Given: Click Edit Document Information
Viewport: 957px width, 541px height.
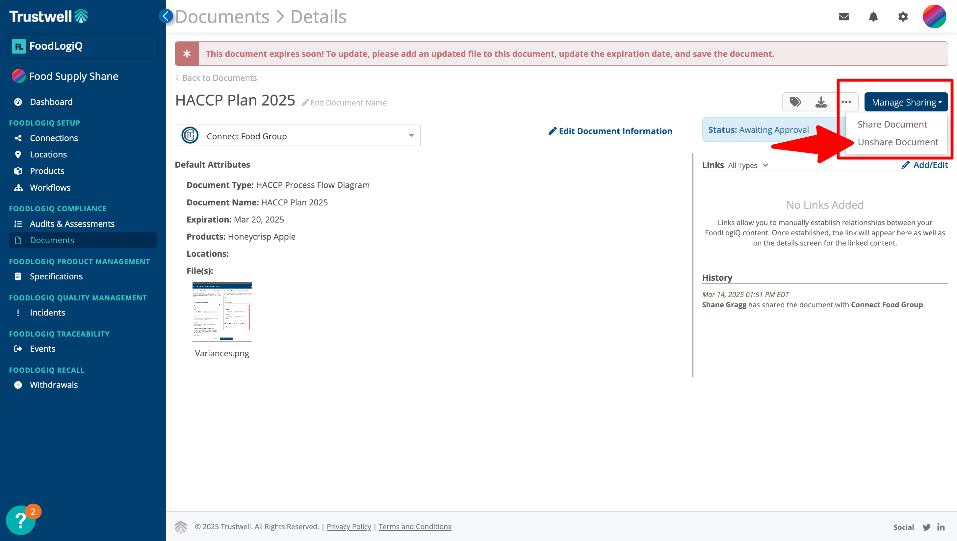Looking at the screenshot, I should click(x=610, y=131).
